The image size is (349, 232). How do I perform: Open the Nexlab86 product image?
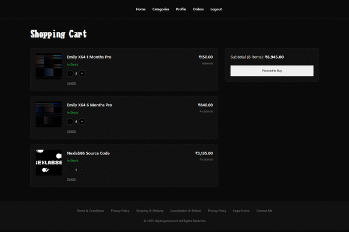(x=49, y=162)
